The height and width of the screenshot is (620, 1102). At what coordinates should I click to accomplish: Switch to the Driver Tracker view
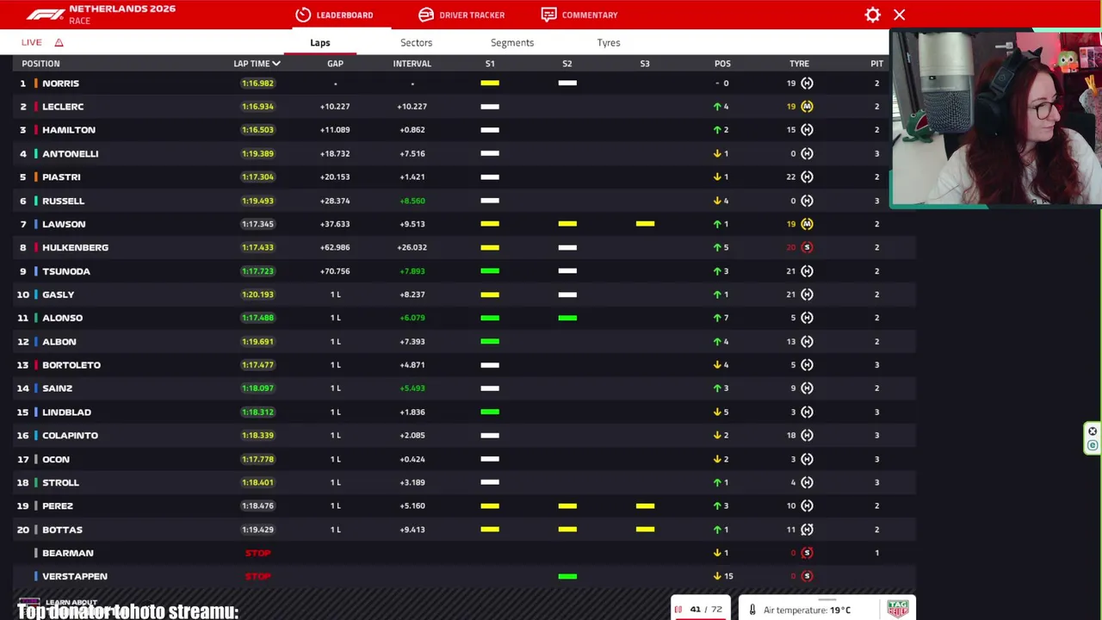pos(461,15)
